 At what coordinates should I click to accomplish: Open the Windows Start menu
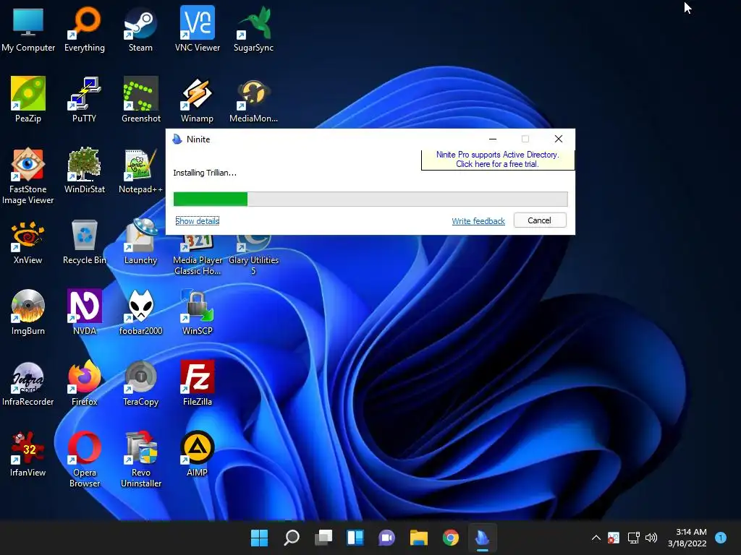click(x=259, y=538)
